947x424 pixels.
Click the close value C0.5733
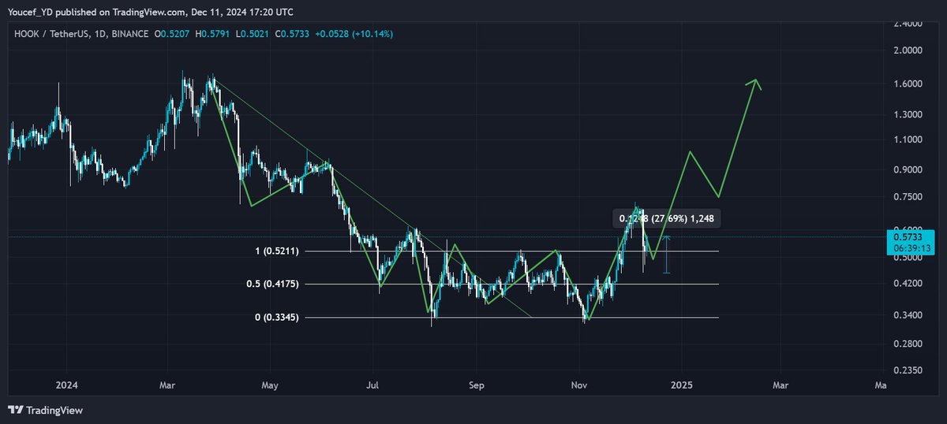click(294, 34)
